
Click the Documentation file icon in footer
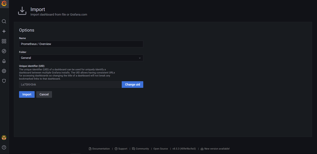(x=90, y=149)
